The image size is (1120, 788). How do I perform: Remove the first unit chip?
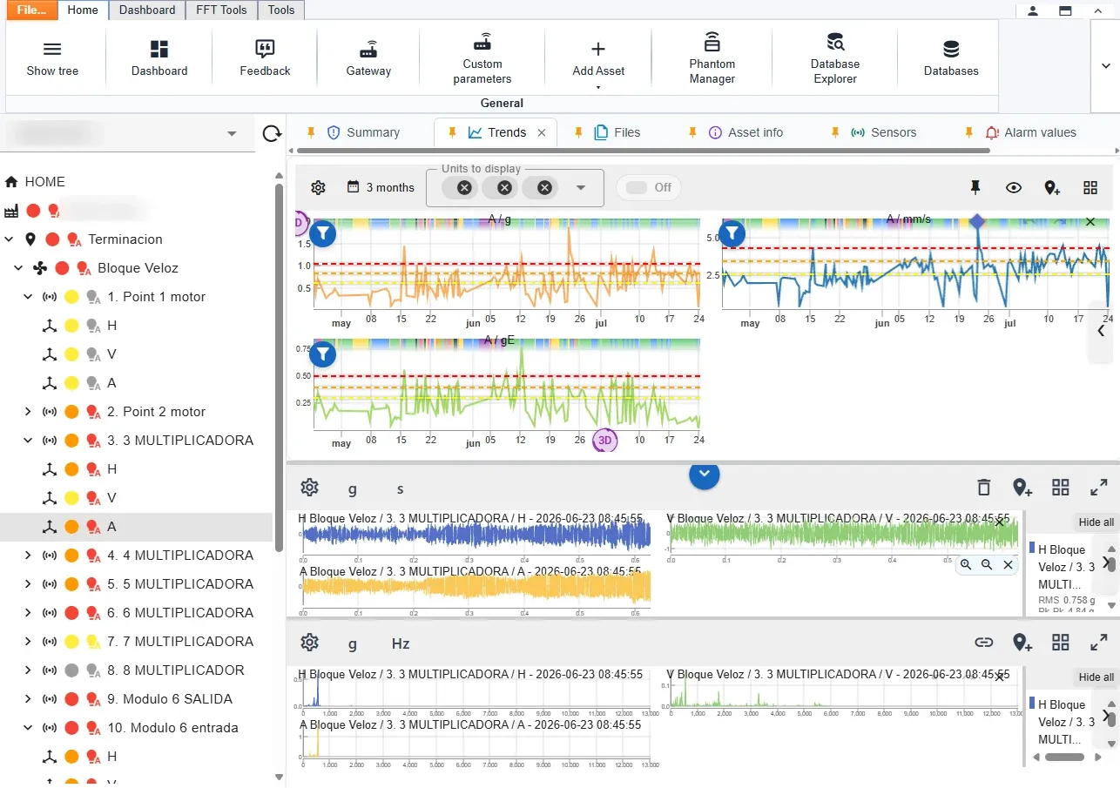(x=464, y=187)
